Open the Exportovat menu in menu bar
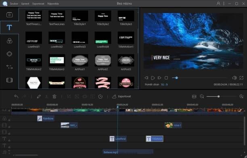The height and width of the screenshot is (158, 247). pyautogui.click(x=38, y=4)
